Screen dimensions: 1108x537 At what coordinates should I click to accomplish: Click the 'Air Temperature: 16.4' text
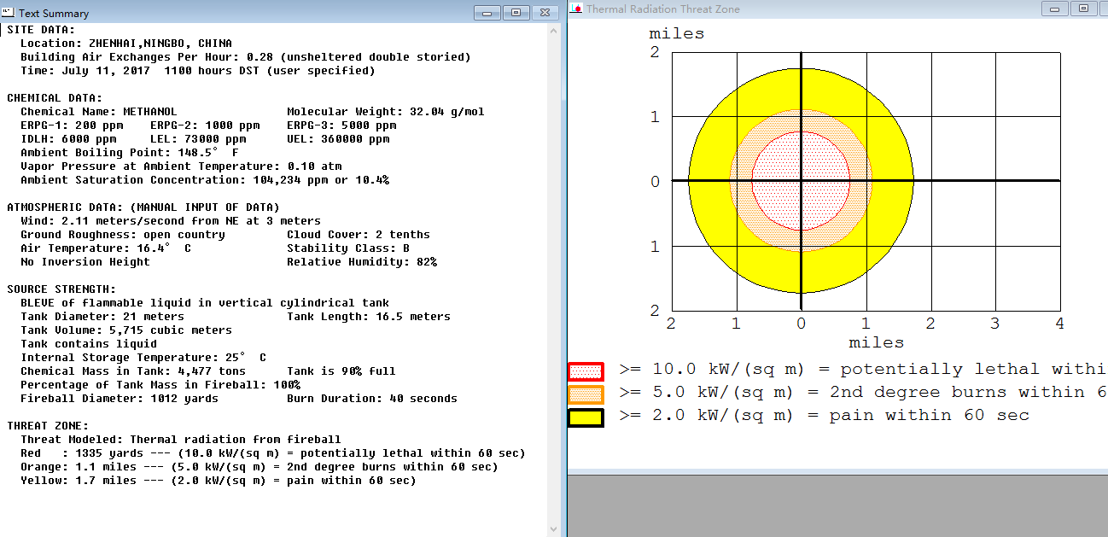tap(105, 248)
